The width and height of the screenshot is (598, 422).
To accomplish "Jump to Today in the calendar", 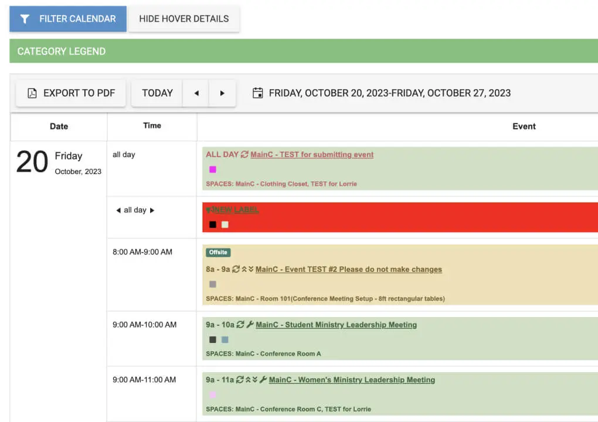I will [157, 93].
